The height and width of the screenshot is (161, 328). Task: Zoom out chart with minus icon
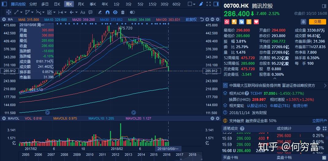click(x=212, y=19)
